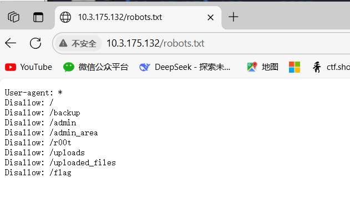Click the Disallow: /uploaded_files text line
Screen dimensions: 350x208
pos(60,163)
